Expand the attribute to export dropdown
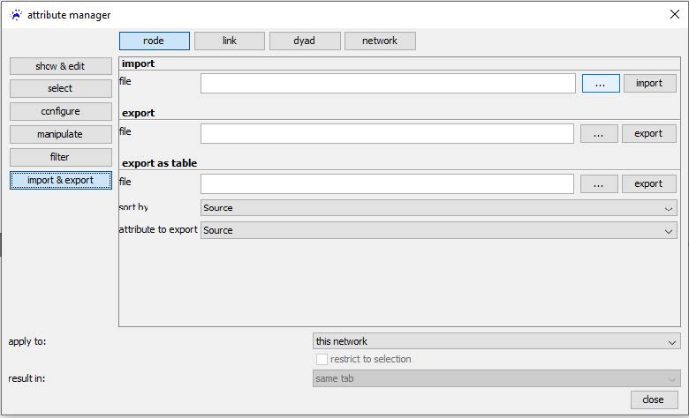Image resolution: width=689 pixels, height=418 pixels. coord(438,230)
